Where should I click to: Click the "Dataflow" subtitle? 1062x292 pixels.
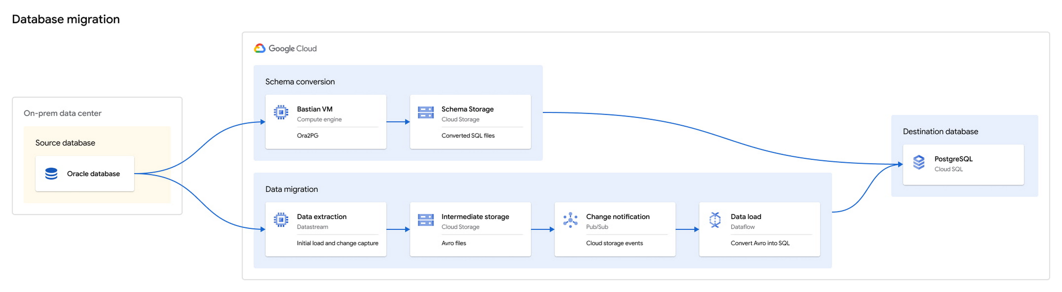[x=742, y=227]
